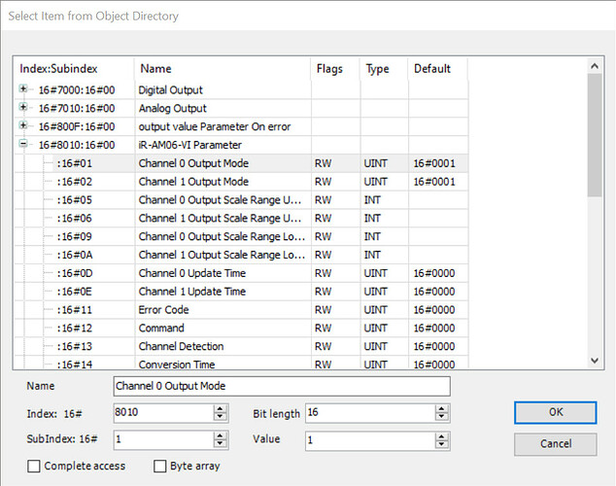Screen dimensions: 616x486
Task: Tick the Complete access checkbox
Action: point(34,467)
